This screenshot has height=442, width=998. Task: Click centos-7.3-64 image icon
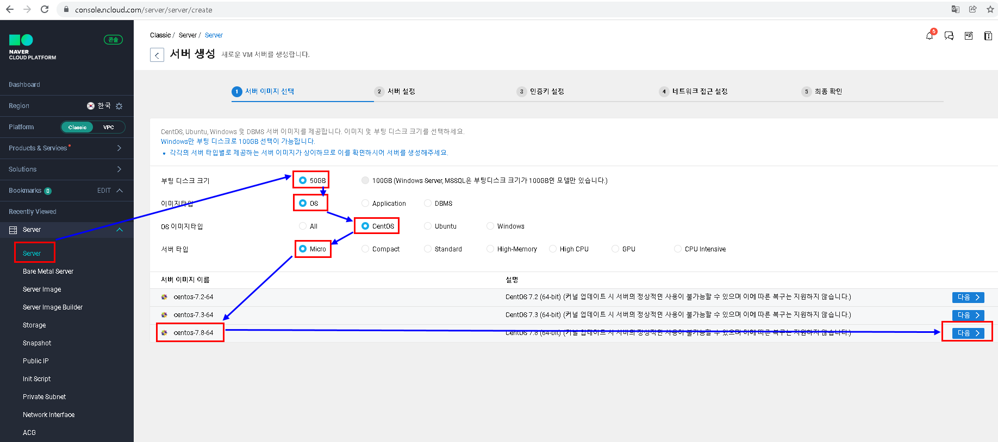(164, 315)
